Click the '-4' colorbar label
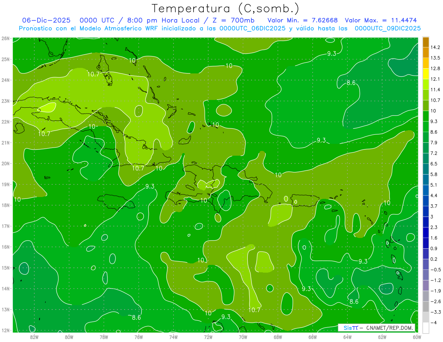Image resolution: width=443 pixels, height=342 pixels. click(433, 322)
